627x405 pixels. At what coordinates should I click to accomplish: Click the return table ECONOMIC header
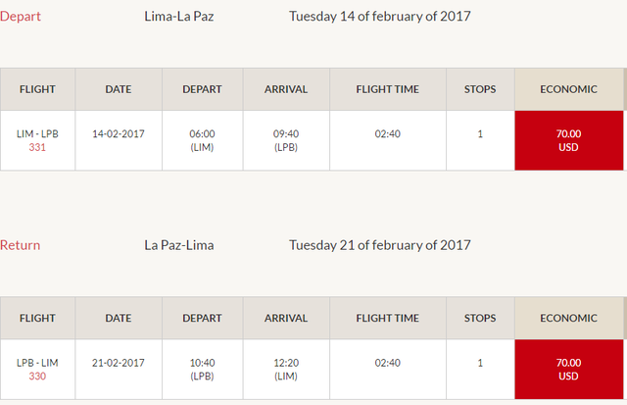coord(568,318)
